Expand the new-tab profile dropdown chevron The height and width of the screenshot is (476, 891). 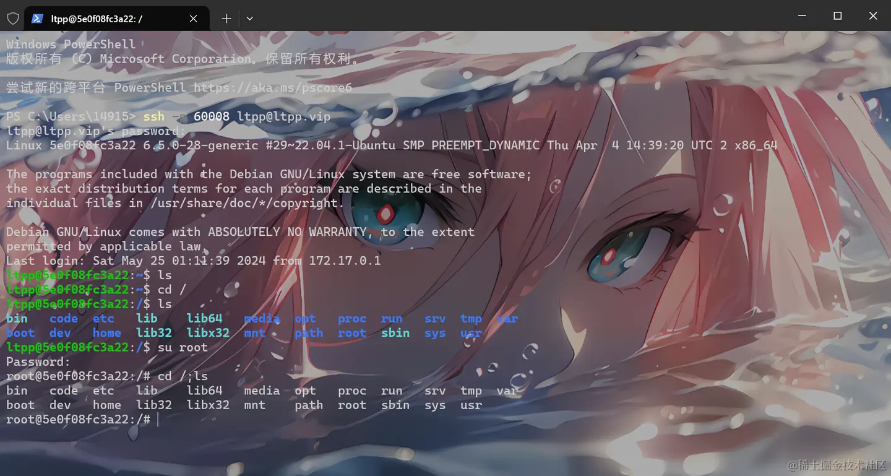tap(250, 19)
